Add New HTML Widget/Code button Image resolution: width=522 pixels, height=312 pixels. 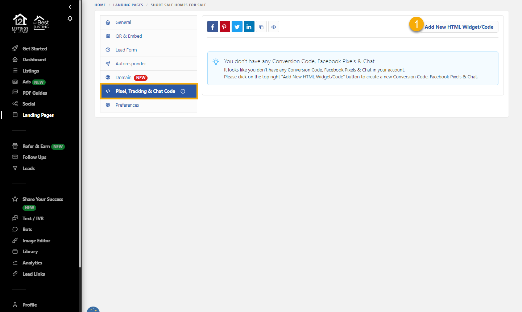[x=459, y=27]
